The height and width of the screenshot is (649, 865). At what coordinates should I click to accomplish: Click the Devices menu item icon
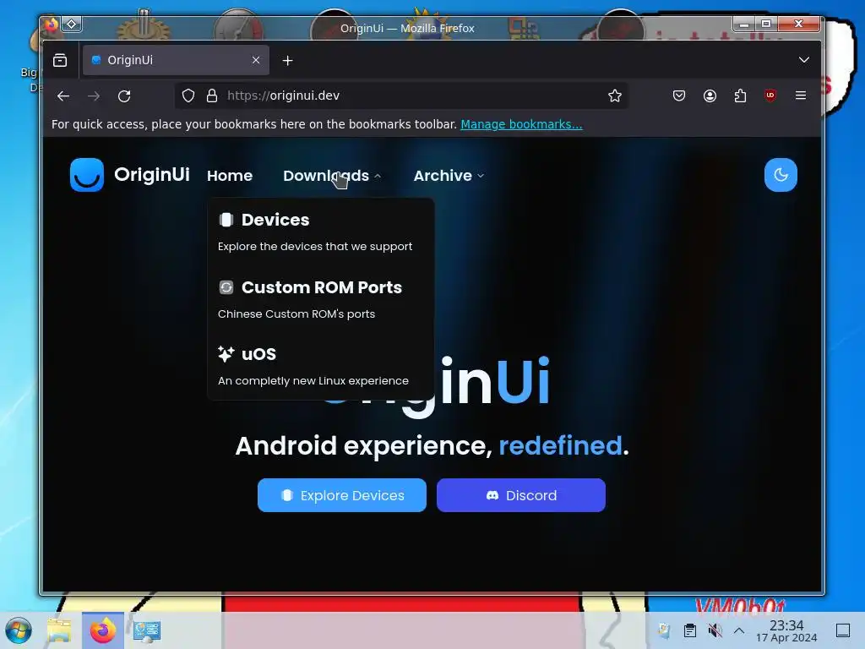pyautogui.click(x=226, y=220)
